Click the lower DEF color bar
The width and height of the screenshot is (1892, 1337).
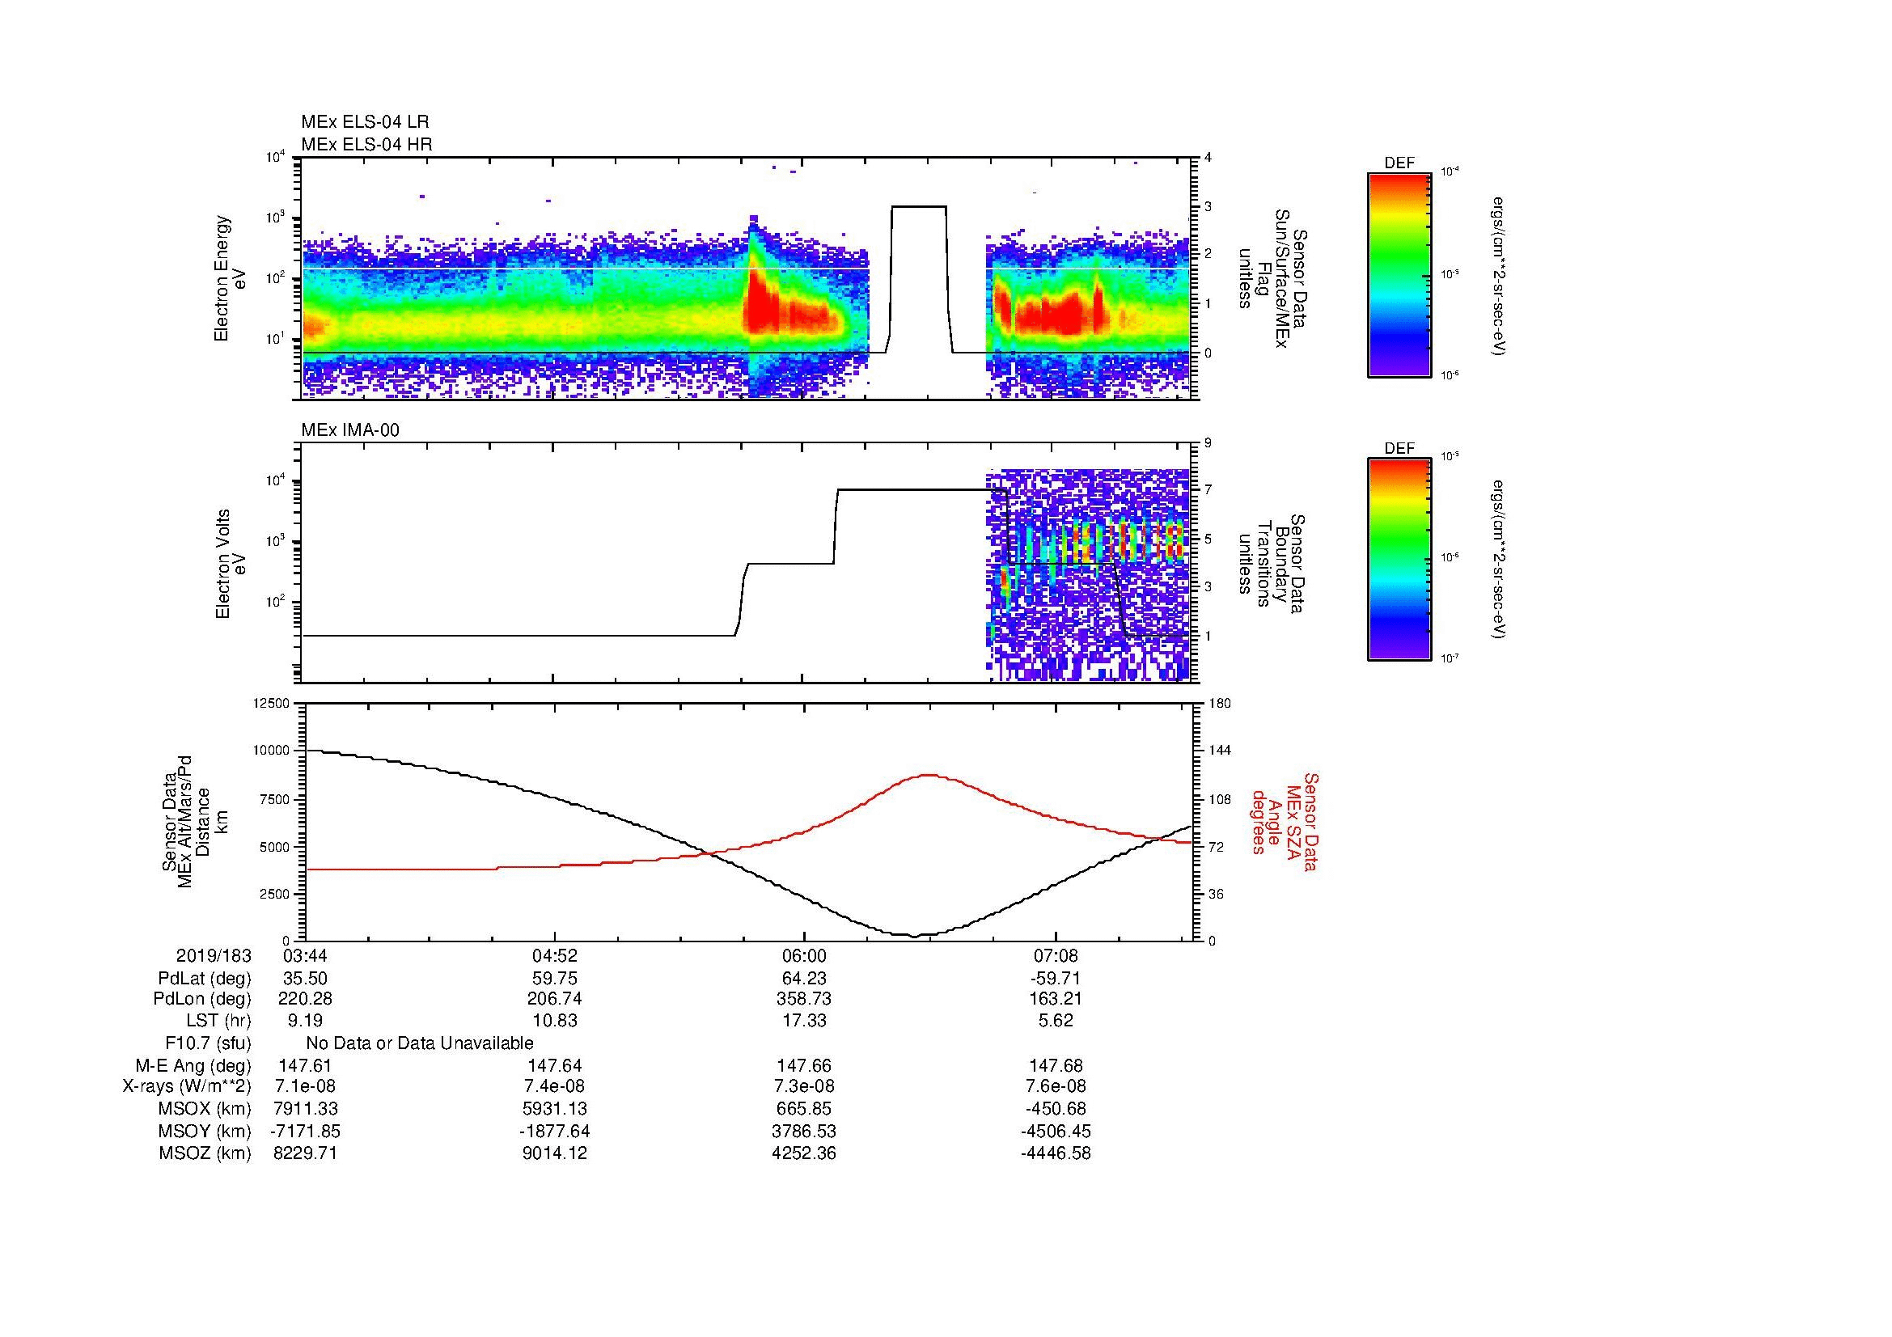[x=1399, y=560]
